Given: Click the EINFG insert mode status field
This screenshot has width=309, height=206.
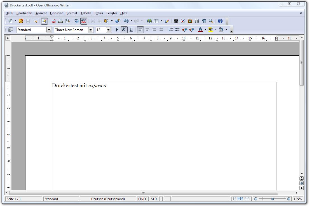Looking at the screenshot, I should tap(143, 199).
